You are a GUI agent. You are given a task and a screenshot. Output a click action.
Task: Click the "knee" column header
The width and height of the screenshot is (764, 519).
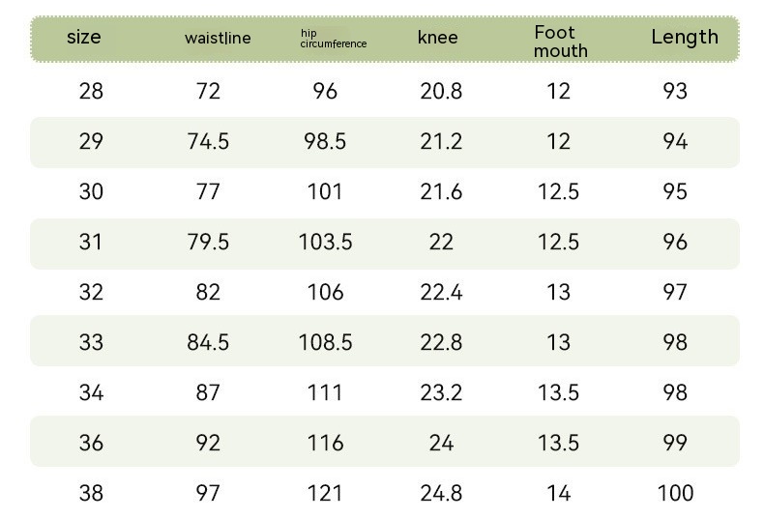click(x=438, y=38)
